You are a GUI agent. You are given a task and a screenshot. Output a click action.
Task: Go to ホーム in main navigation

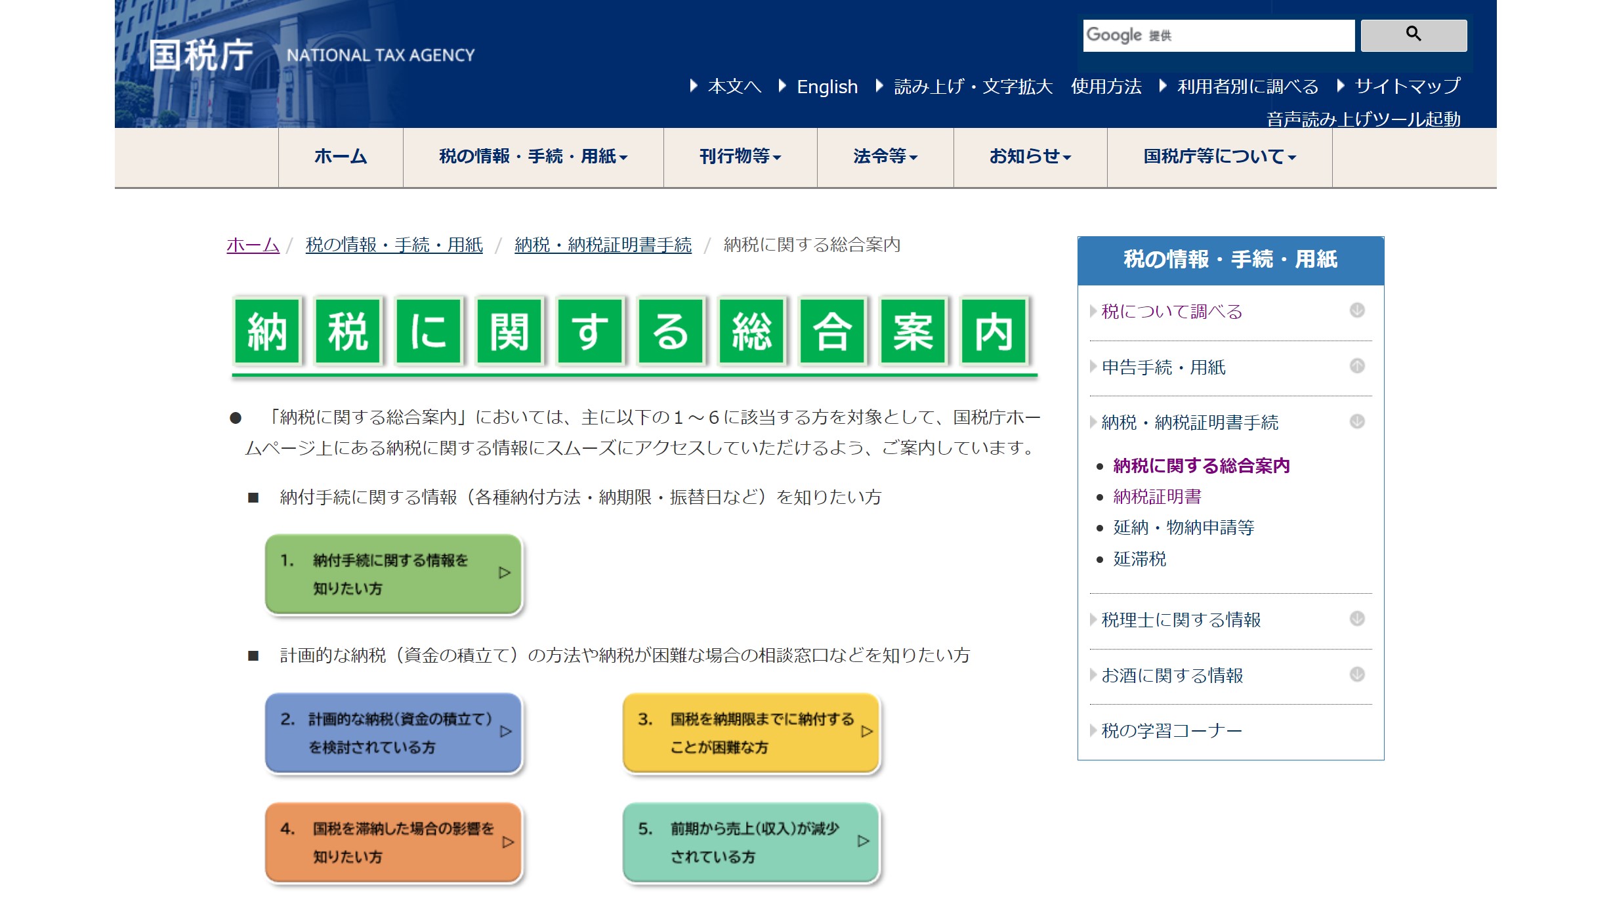[340, 157]
